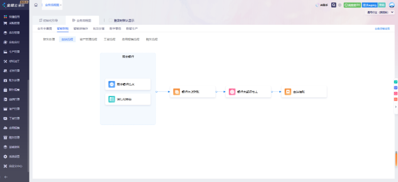Switch to the 数字零售 tab
The width and height of the screenshot is (398, 182).
[x=115, y=29]
